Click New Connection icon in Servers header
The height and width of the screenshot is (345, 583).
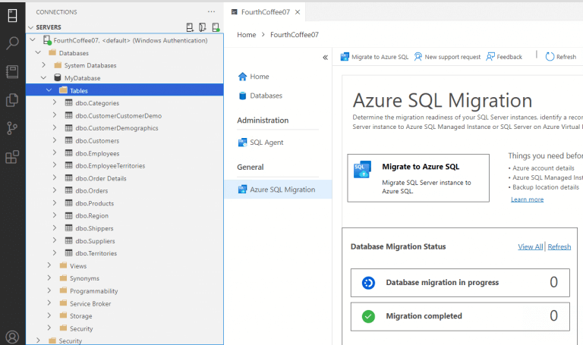(190, 27)
